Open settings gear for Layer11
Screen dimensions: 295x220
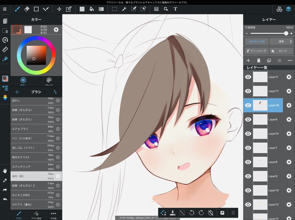[x=289, y=77]
